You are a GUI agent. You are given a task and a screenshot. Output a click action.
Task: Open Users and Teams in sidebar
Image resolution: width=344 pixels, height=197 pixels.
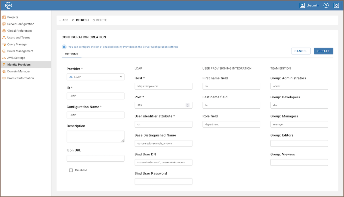(19, 38)
